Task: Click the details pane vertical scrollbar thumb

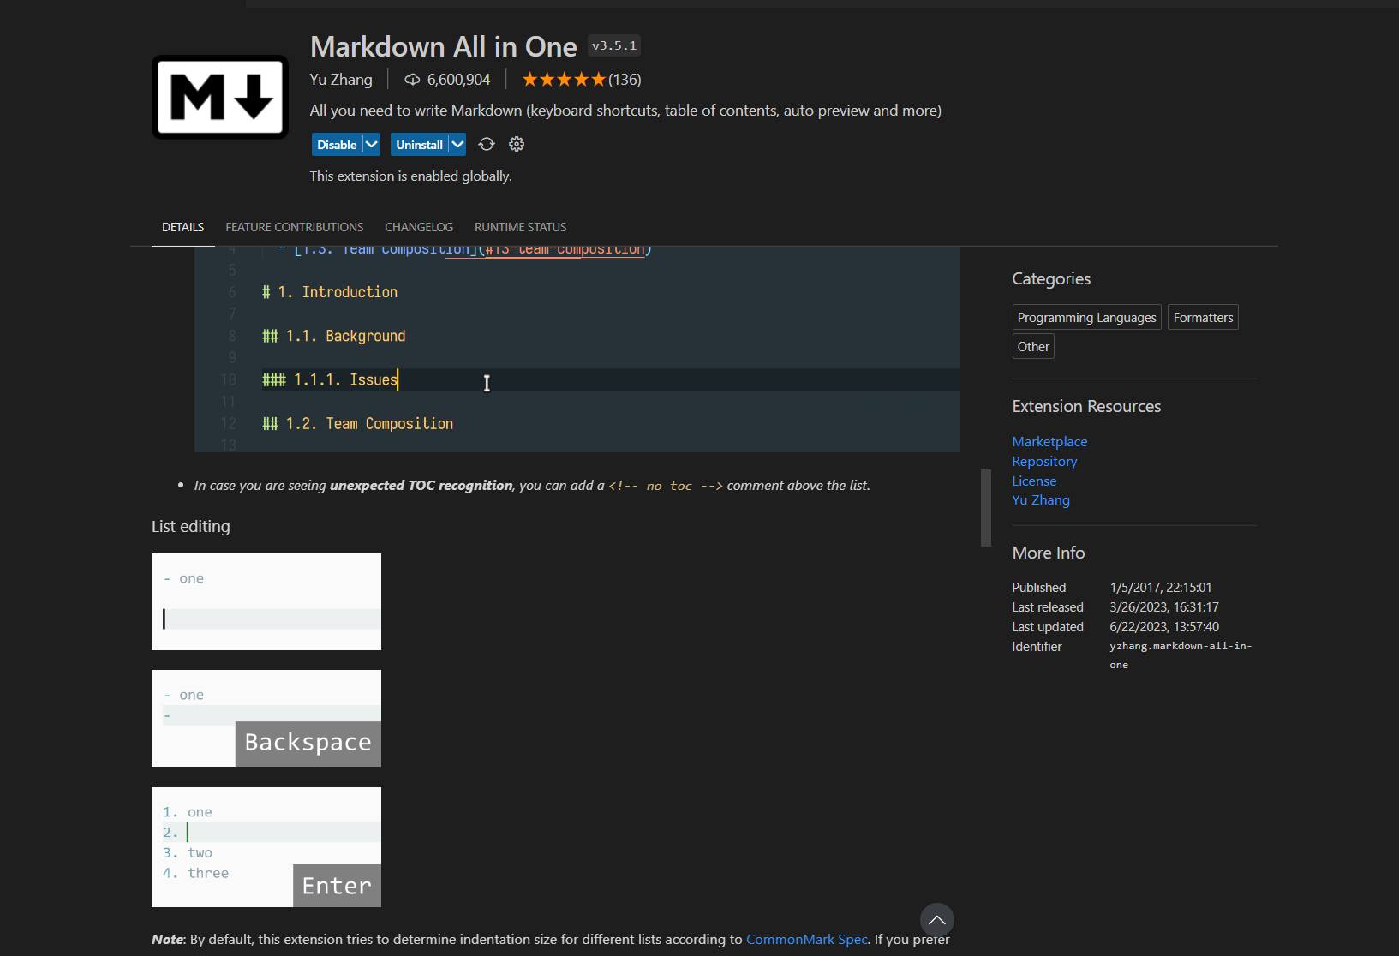Action: [986, 508]
